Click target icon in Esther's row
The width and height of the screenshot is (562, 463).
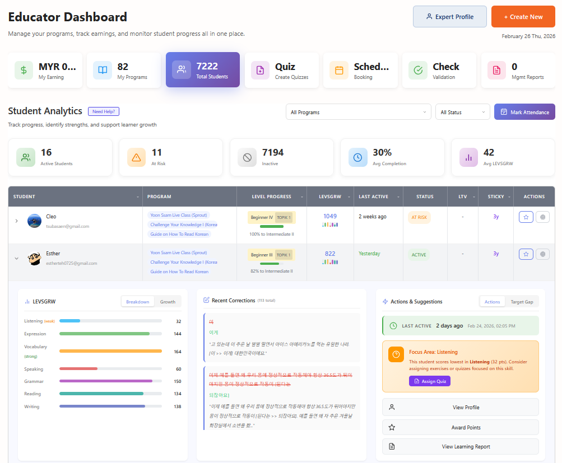pyautogui.click(x=542, y=254)
